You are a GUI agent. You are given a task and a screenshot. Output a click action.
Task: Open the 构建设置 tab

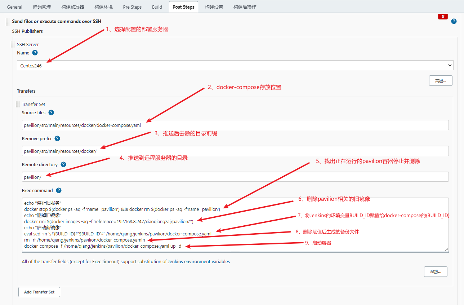pos(214,7)
